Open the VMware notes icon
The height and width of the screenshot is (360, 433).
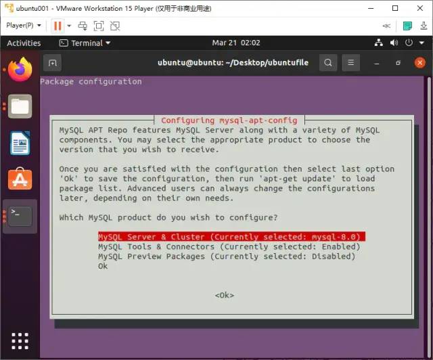coord(407,26)
